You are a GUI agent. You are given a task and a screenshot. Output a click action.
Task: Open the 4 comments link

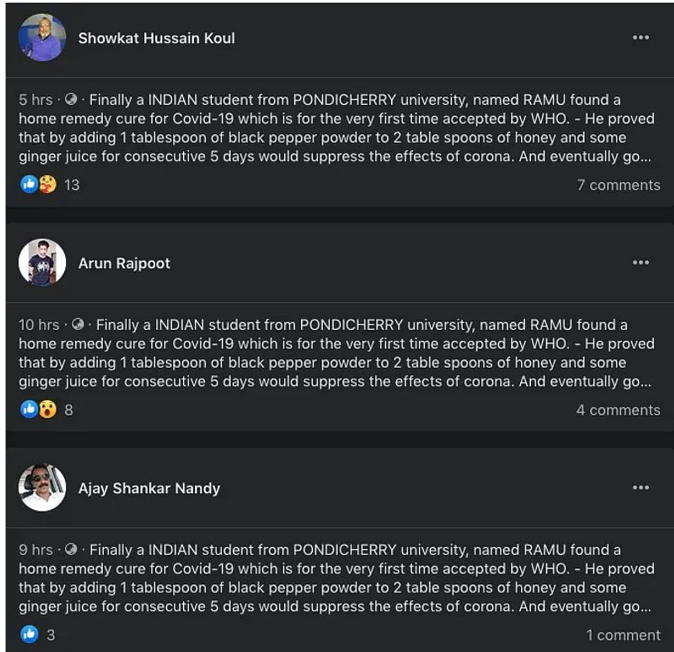tap(618, 410)
